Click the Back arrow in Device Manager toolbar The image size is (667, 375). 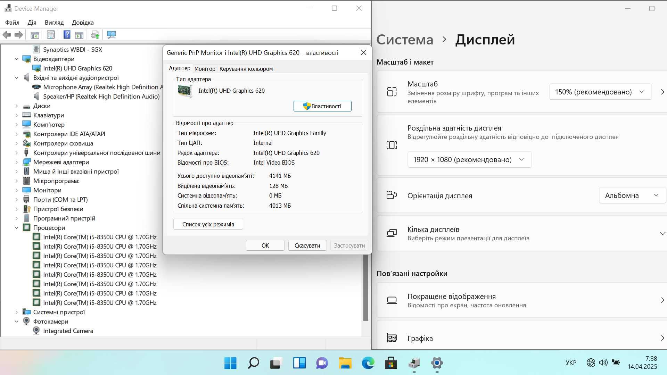pos(7,35)
